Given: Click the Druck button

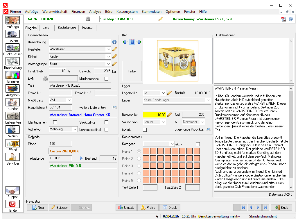Looking at the screenshot, I should pyautogui.click(x=170, y=208).
